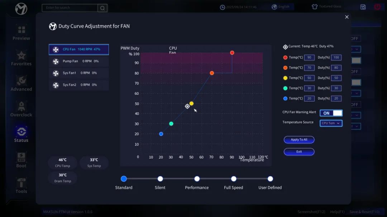
Task: Click the Textured Glass theme shirt icon
Action: pos(315,6)
